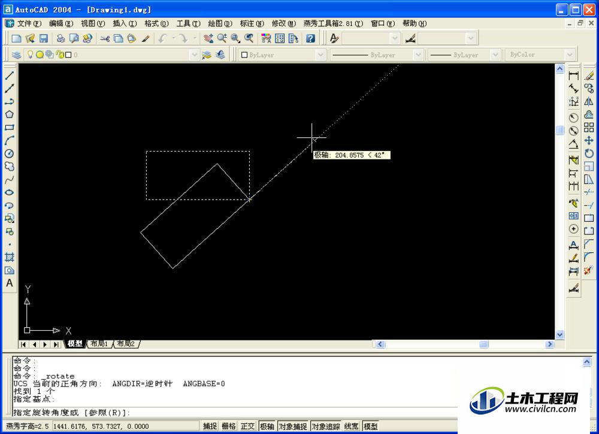The image size is (599, 434).
Task: Toggle 栅格 (grid) in the status bar
Action: 229,426
